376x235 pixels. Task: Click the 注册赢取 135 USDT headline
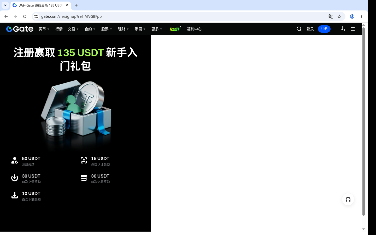tap(75, 59)
